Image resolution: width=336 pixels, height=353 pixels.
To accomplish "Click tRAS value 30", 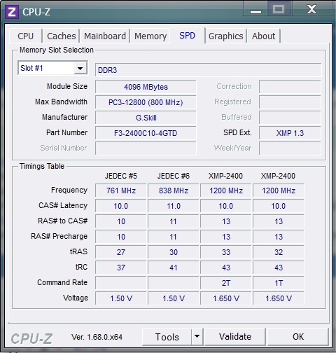I will [x=174, y=252].
